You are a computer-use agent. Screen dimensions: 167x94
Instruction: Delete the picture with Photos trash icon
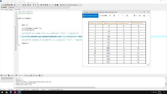[x=114, y=16]
